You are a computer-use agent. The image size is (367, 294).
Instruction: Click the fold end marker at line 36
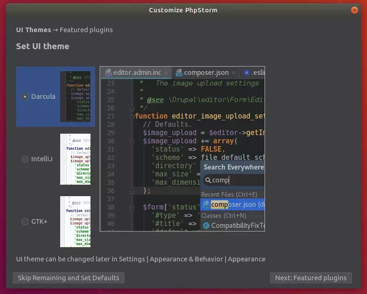pos(132,191)
